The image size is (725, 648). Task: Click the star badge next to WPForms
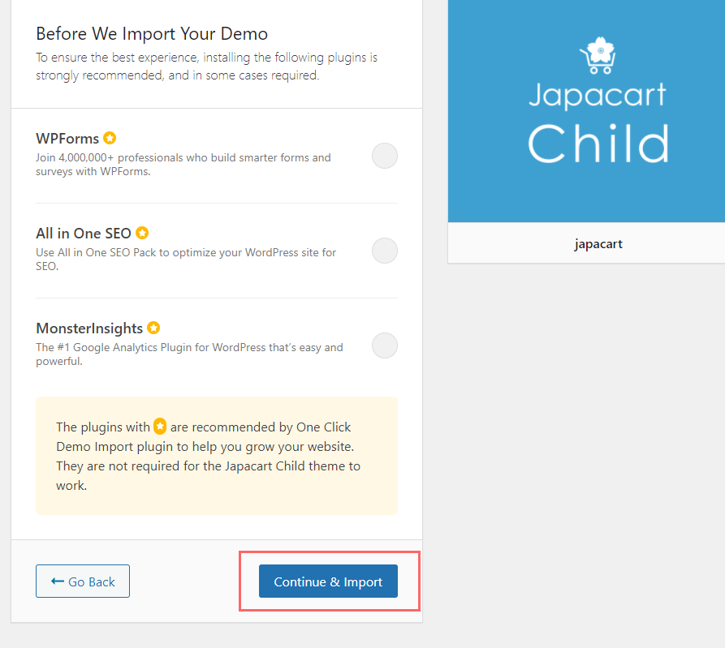[x=110, y=138]
